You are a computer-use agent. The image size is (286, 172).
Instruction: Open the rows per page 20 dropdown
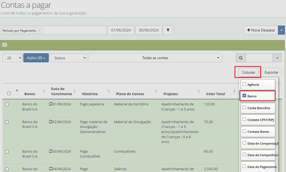(x=12, y=58)
